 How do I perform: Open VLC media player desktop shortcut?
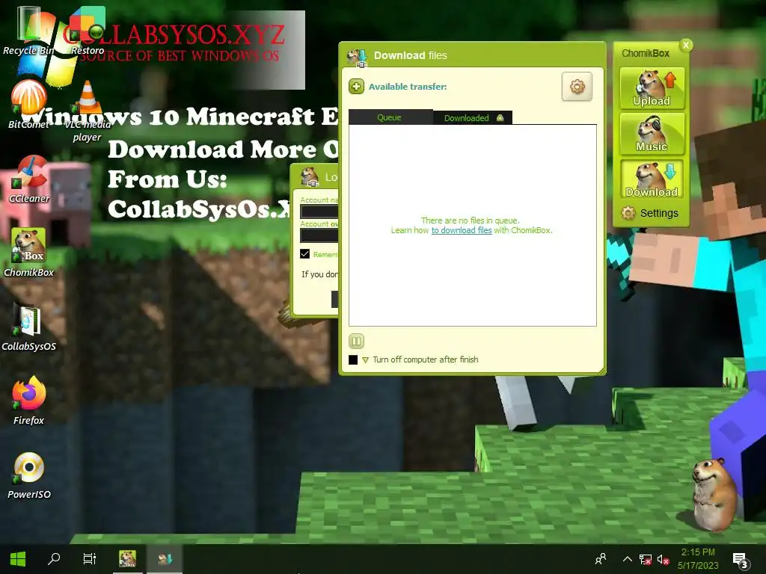(87, 111)
